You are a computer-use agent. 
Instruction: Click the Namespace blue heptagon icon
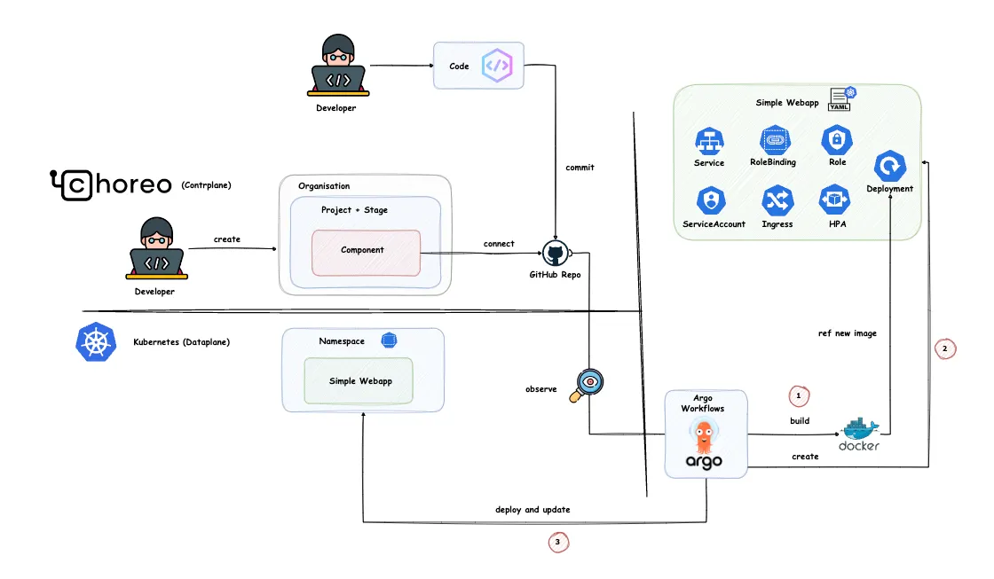click(390, 340)
